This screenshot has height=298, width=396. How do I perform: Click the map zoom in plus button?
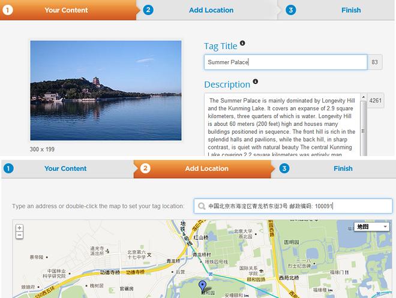19,228
